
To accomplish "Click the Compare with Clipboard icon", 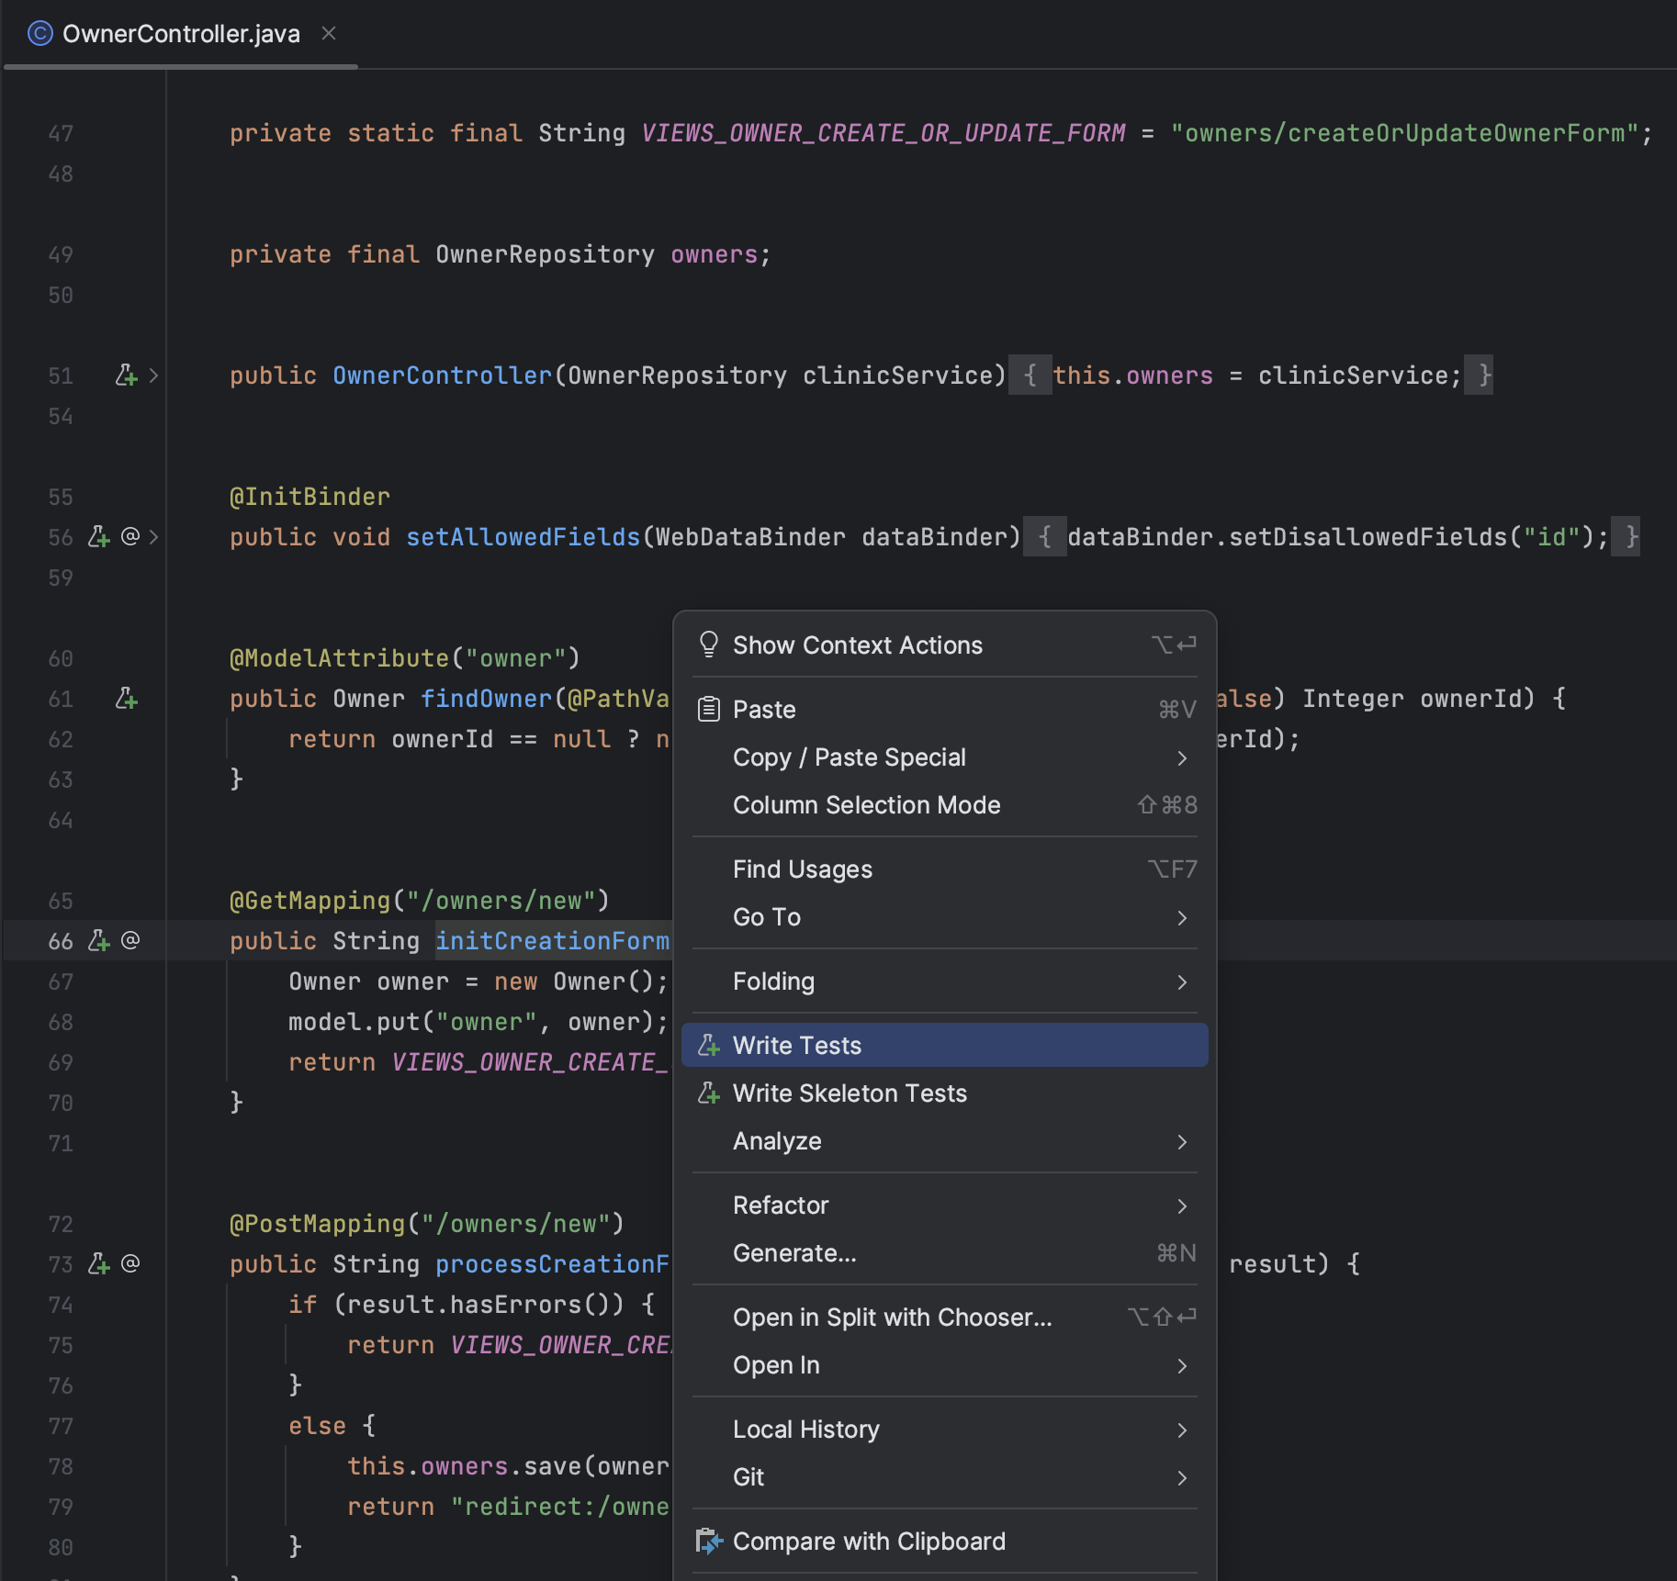I will pyautogui.click(x=709, y=1542).
